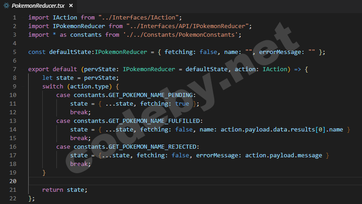Click the break statement on line 12
This screenshot has height=204, width=362.
(80, 112)
